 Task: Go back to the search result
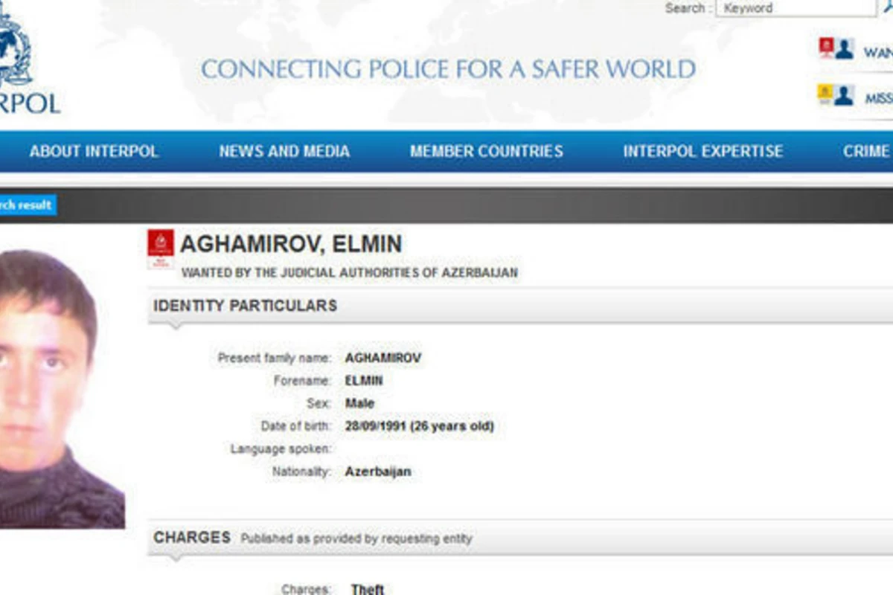pyautogui.click(x=28, y=205)
